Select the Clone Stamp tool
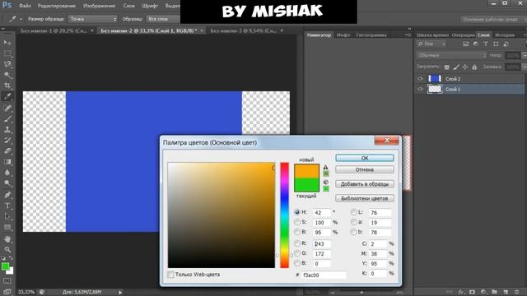 coord(7,130)
